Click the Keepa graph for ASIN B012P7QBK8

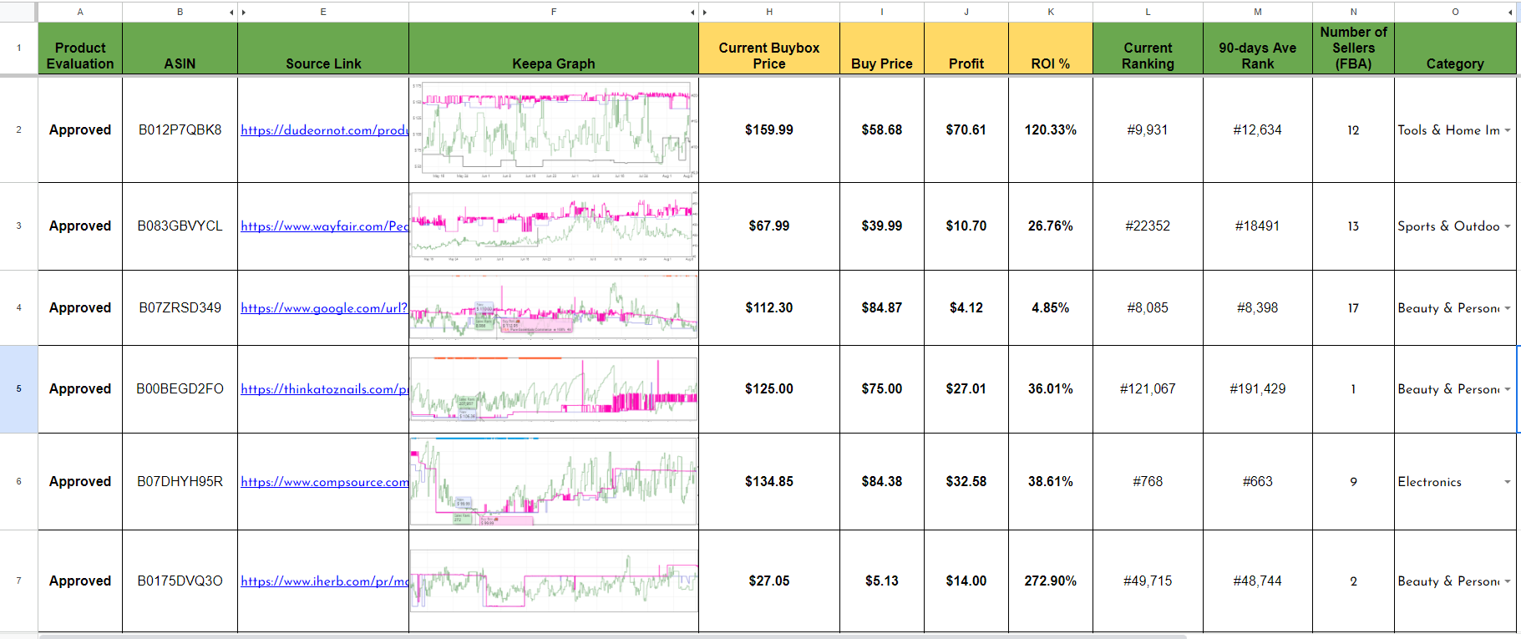click(x=554, y=130)
